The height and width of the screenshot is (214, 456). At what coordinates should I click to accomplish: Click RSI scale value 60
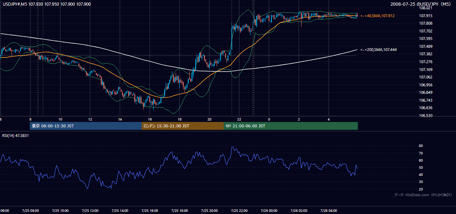(x=421, y=160)
